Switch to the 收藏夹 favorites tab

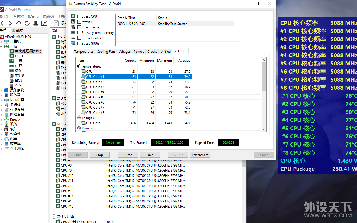pos(18,31)
